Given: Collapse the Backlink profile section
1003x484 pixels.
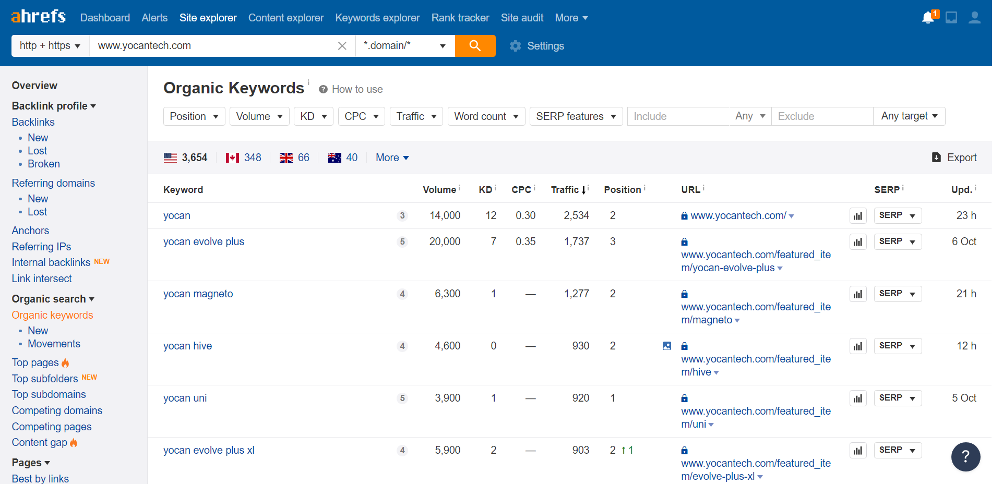Looking at the screenshot, I should click(54, 106).
